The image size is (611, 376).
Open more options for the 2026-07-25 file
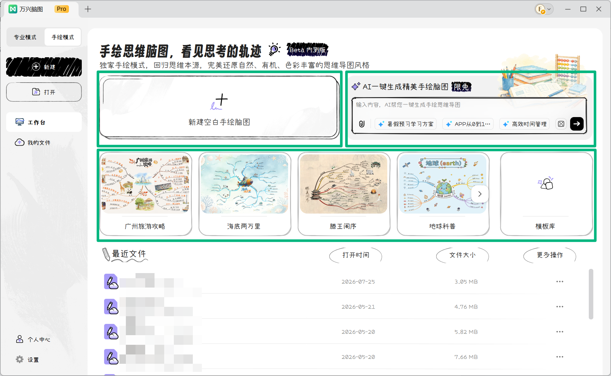(560, 281)
